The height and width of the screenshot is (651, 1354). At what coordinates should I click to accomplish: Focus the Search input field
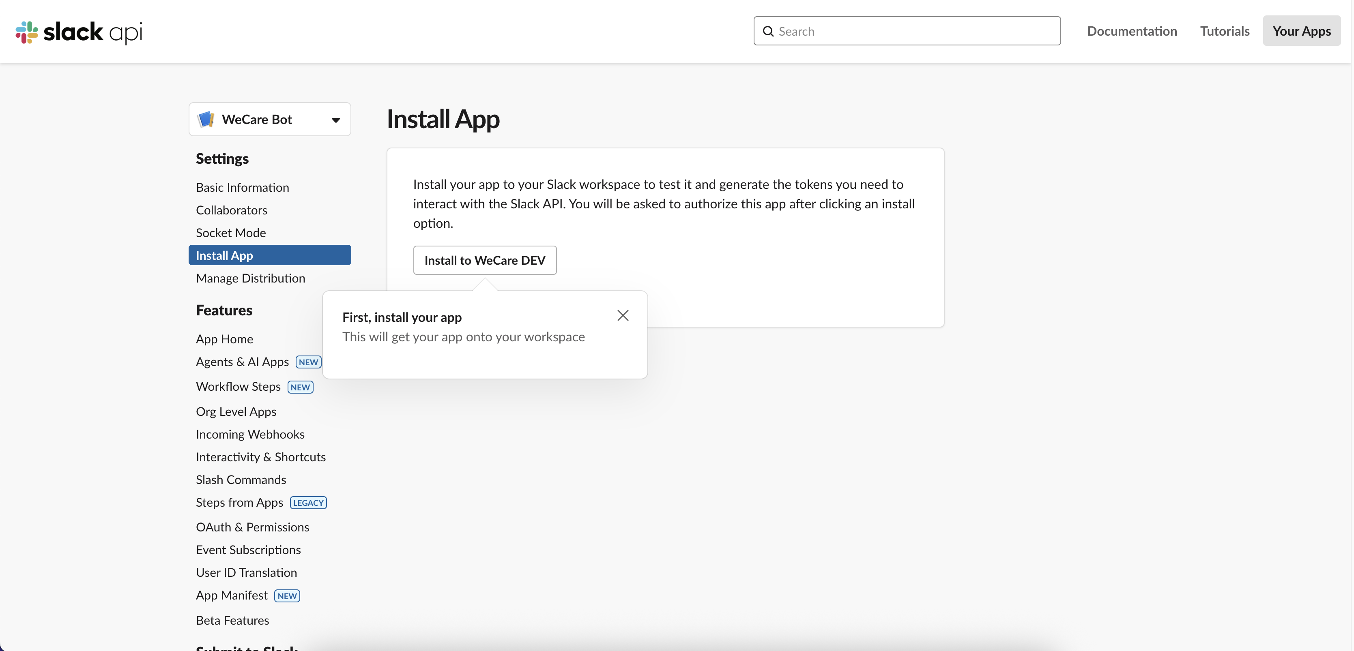915,32
